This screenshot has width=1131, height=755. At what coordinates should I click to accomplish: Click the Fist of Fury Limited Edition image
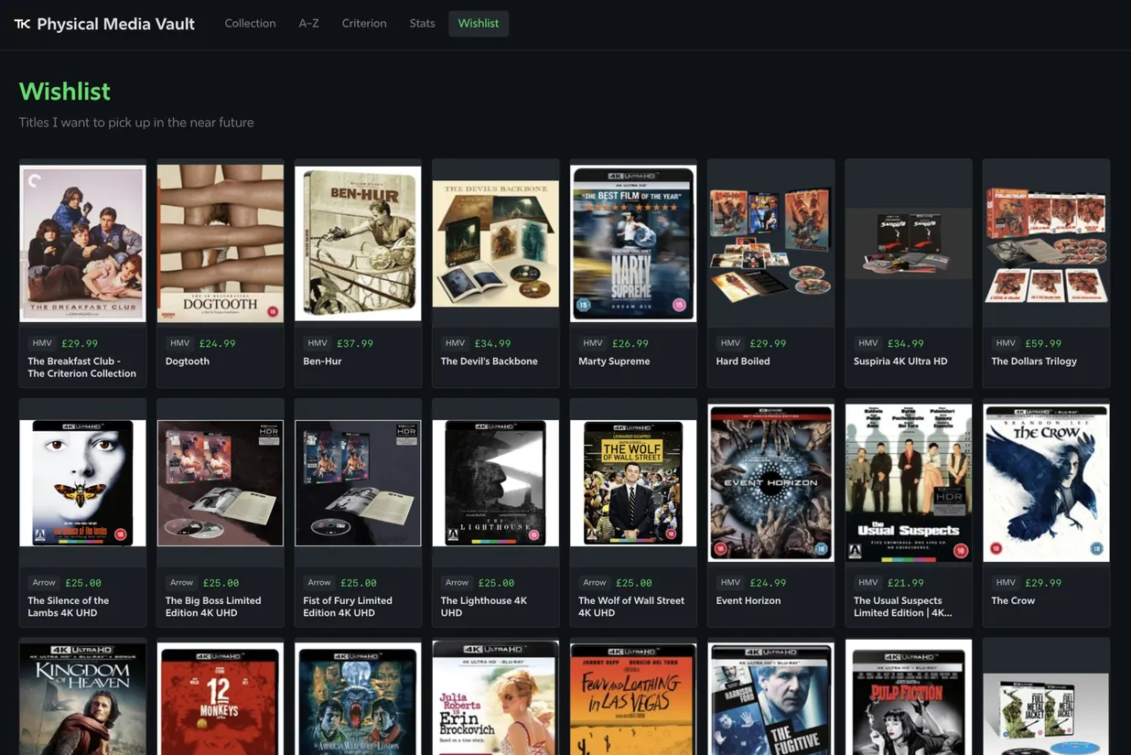point(358,483)
